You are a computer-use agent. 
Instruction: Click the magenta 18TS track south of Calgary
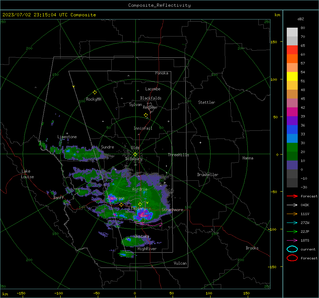tap(149, 224)
